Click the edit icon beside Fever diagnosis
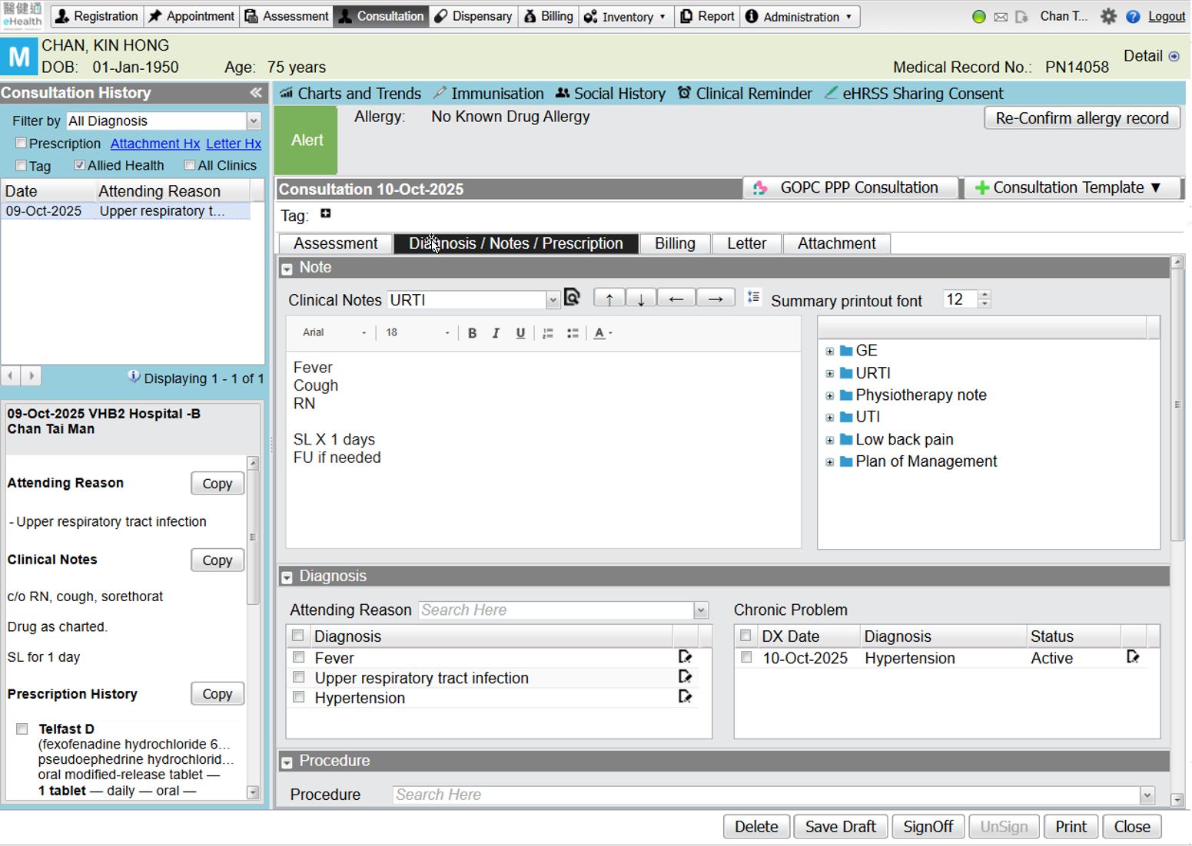Screen dimensions: 1192x846 [685, 657]
